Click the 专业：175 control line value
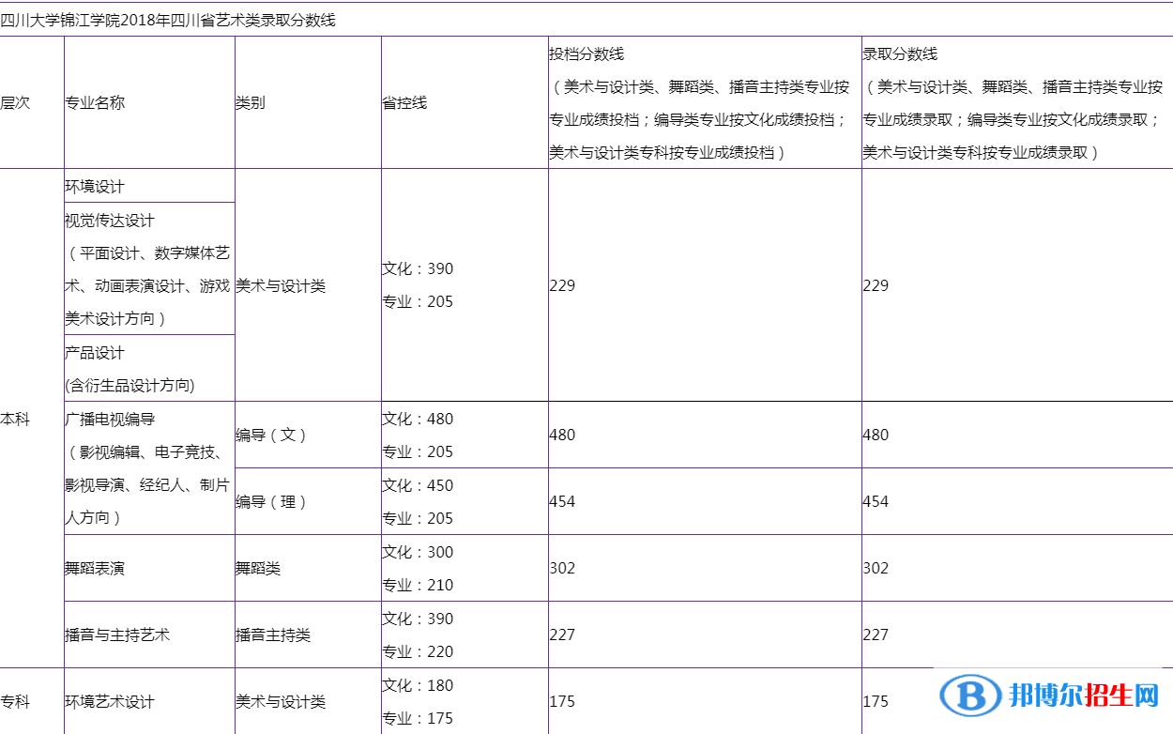 (418, 718)
